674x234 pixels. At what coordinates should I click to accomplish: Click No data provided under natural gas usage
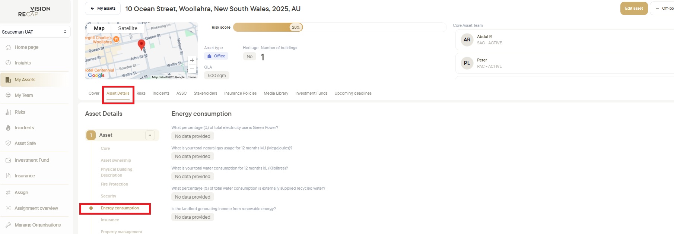point(193,156)
